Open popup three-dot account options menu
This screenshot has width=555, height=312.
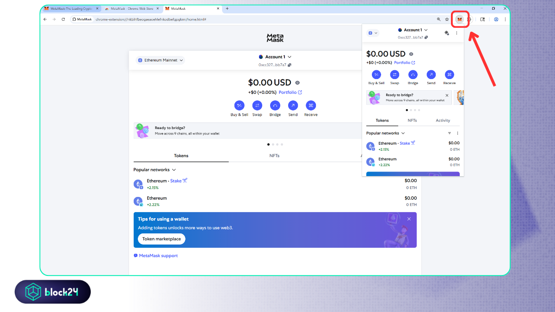coord(456,33)
